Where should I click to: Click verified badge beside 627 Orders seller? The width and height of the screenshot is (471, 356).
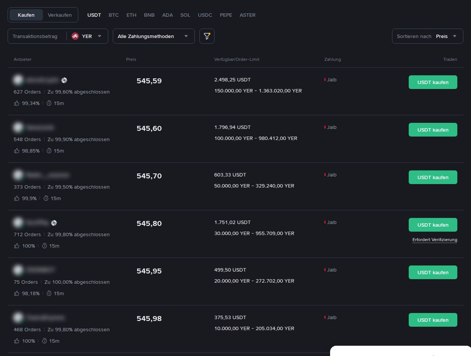pyautogui.click(x=64, y=80)
